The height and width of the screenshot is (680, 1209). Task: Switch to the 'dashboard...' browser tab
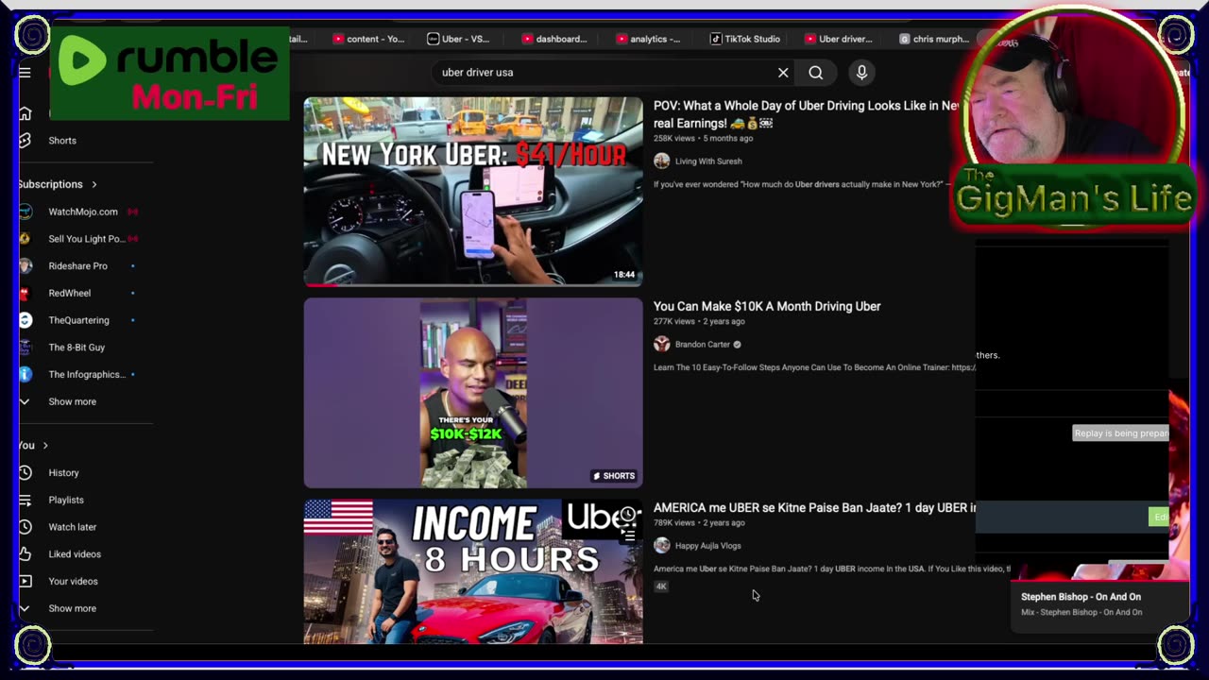pyautogui.click(x=554, y=39)
